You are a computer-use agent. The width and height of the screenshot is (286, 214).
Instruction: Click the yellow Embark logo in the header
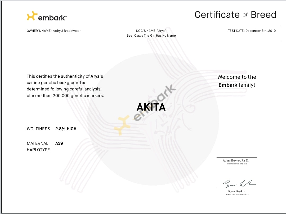point(47,16)
